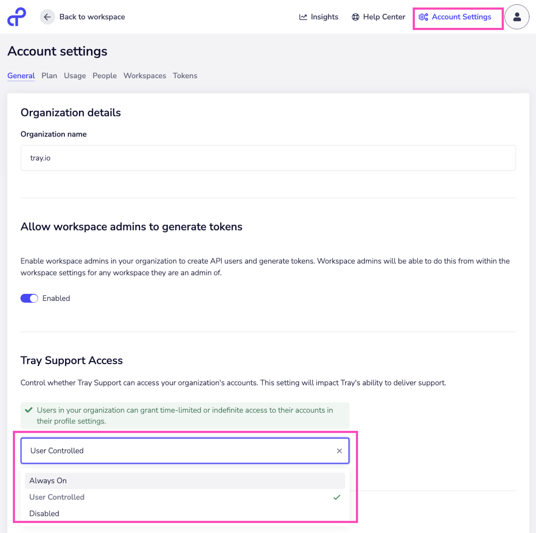
Task: Click the success notification banner
Action: pyautogui.click(x=184, y=415)
